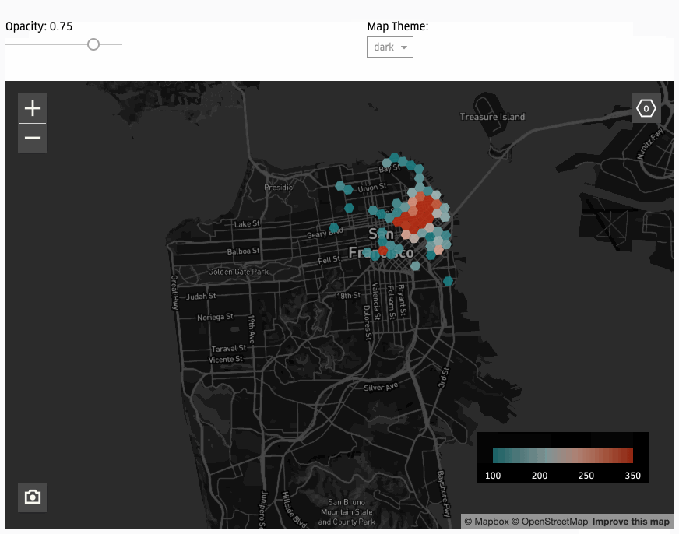Select the teal hexagon beside Geary Blvd label
This screenshot has width=679, height=534.
[x=335, y=227]
